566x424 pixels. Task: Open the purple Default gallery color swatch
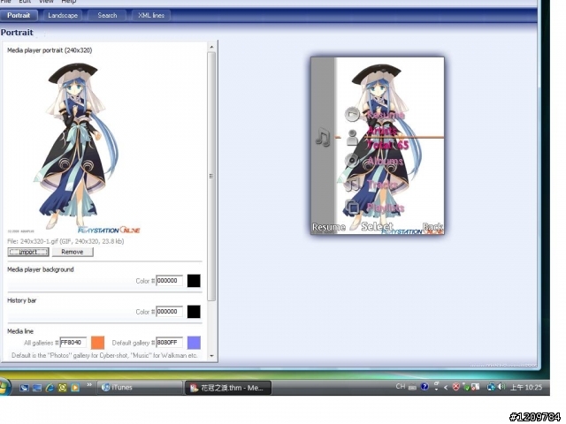point(194,343)
